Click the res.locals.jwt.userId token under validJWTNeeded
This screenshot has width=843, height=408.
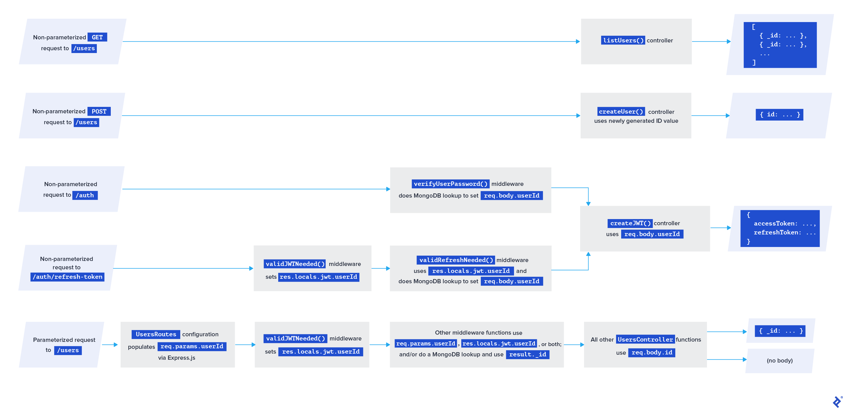click(x=319, y=277)
